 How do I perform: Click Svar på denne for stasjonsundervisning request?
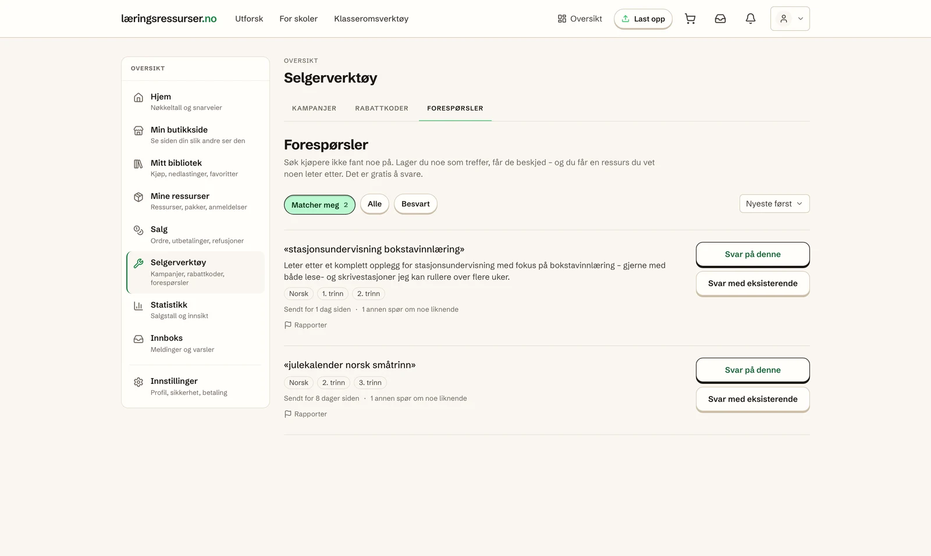coord(753,254)
